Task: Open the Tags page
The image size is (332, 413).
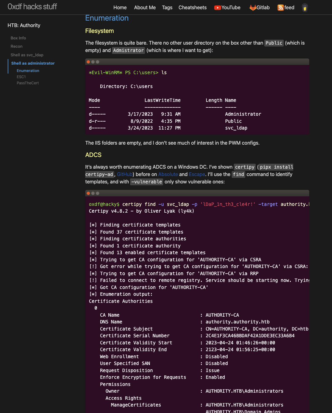Action: click(x=167, y=7)
